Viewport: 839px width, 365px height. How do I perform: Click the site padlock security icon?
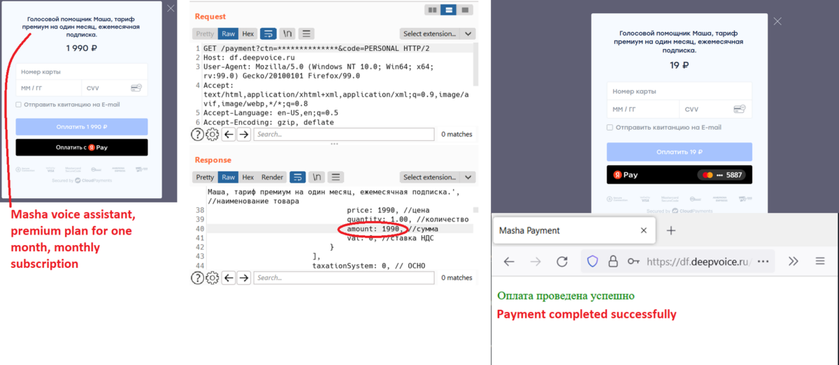tap(612, 261)
